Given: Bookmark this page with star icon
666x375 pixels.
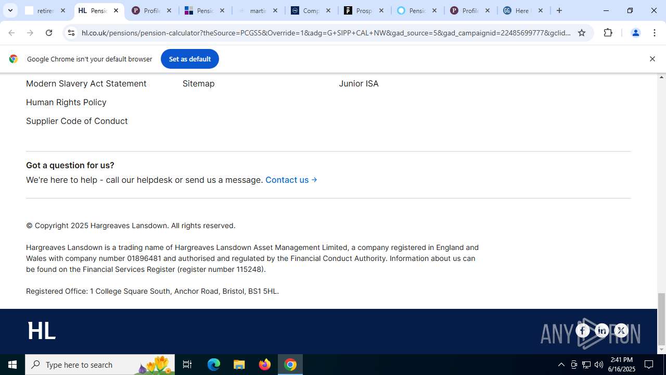Looking at the screenshot, I should [x=582, y=33].
